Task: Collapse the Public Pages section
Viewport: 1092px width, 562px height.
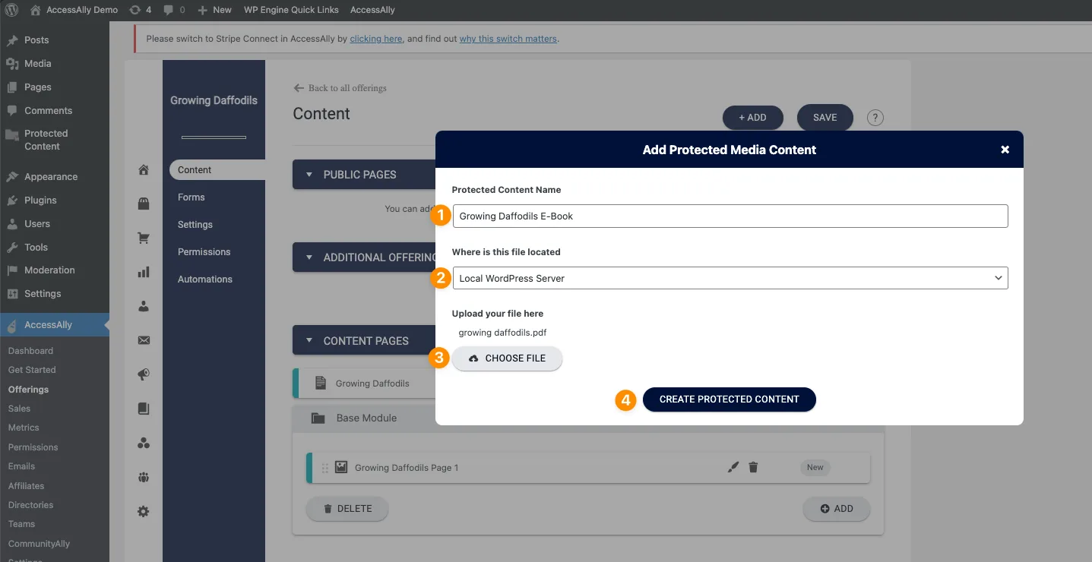Action: pos(309,175)
